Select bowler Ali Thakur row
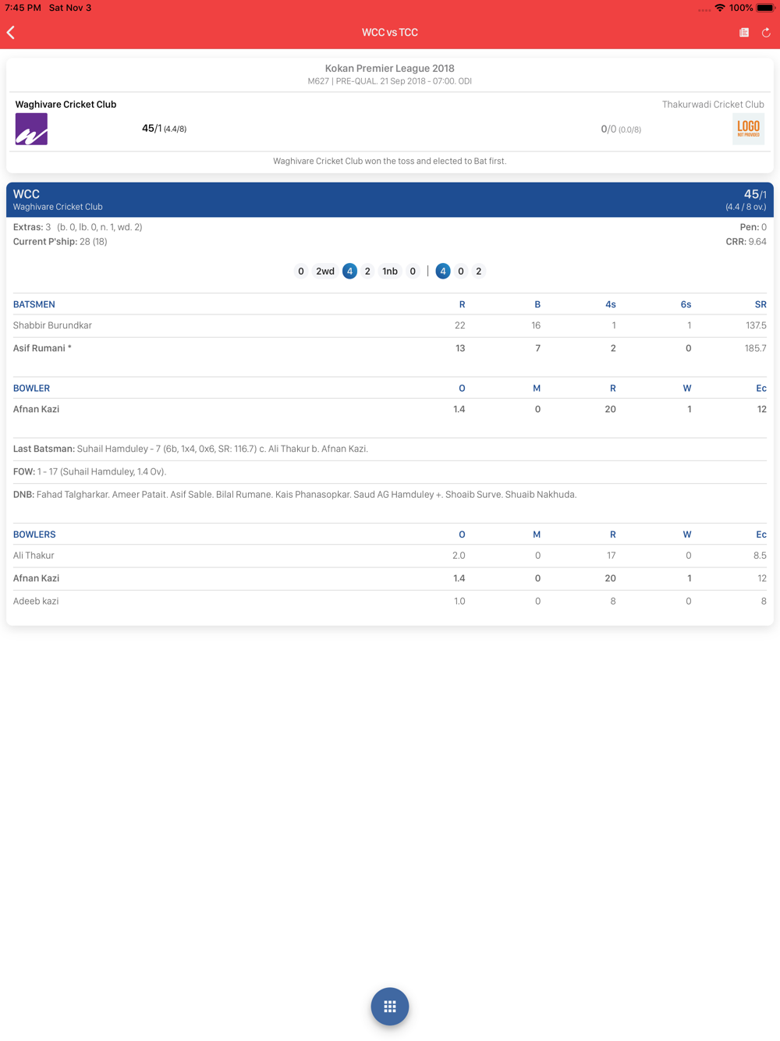This screenshot has width=780, height=1041. 390,556
